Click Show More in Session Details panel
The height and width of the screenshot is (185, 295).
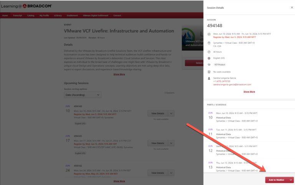click(249, 92)
